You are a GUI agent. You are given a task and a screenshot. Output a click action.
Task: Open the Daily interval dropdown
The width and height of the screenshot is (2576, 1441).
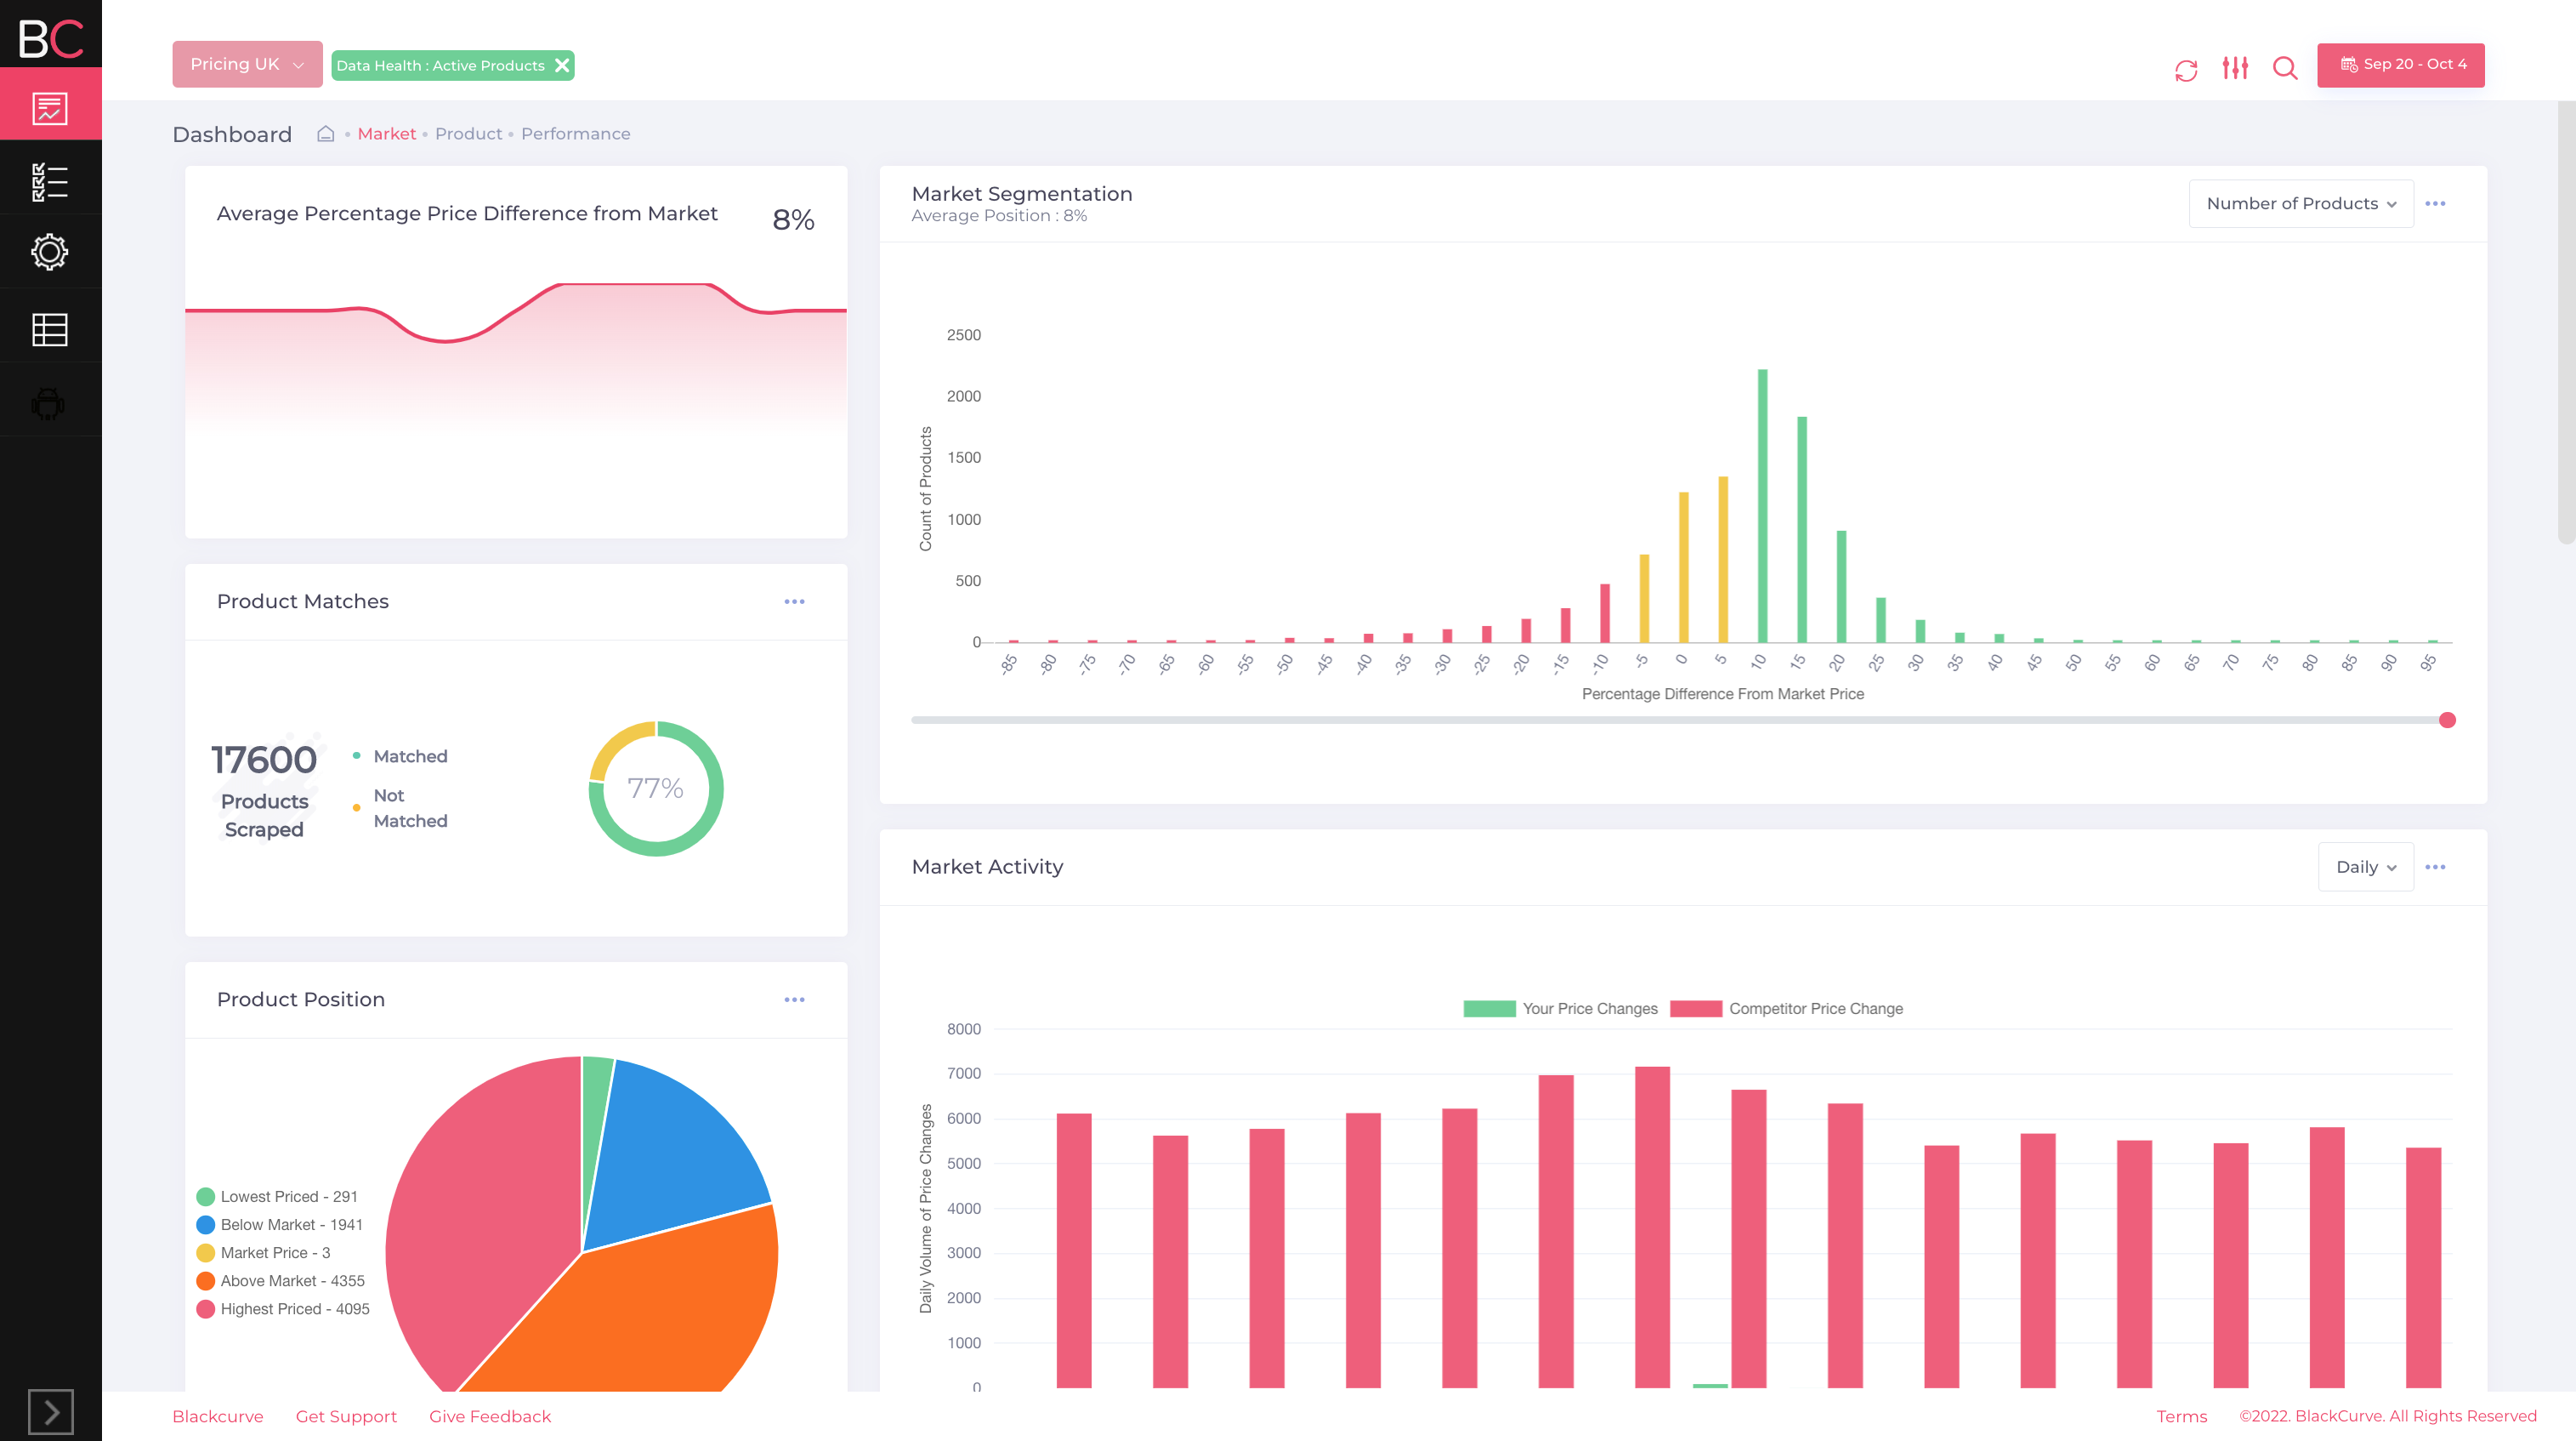tap(2365, 867)
